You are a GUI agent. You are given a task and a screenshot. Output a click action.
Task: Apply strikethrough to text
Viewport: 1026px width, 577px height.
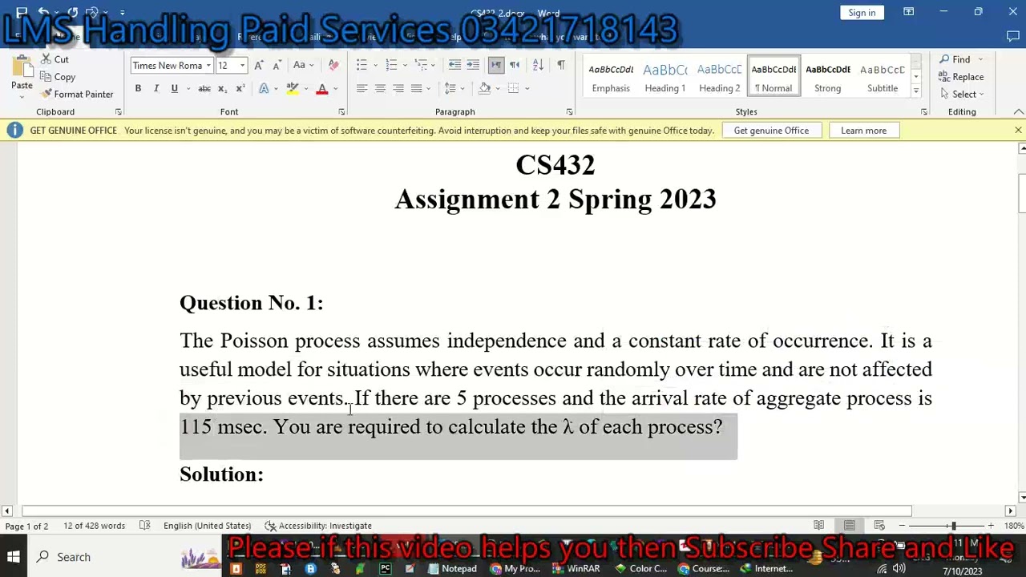[x=204, y=88]
